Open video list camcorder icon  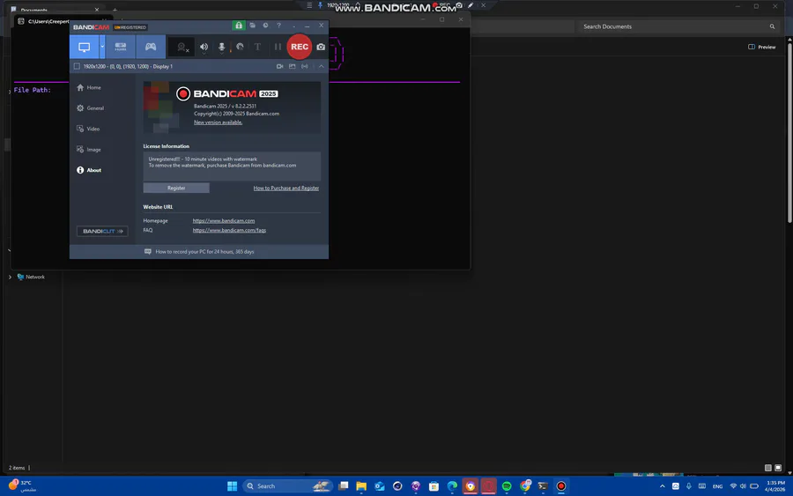(x=279, y=66)
